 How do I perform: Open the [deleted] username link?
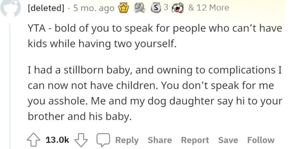[x=46, y=8]
